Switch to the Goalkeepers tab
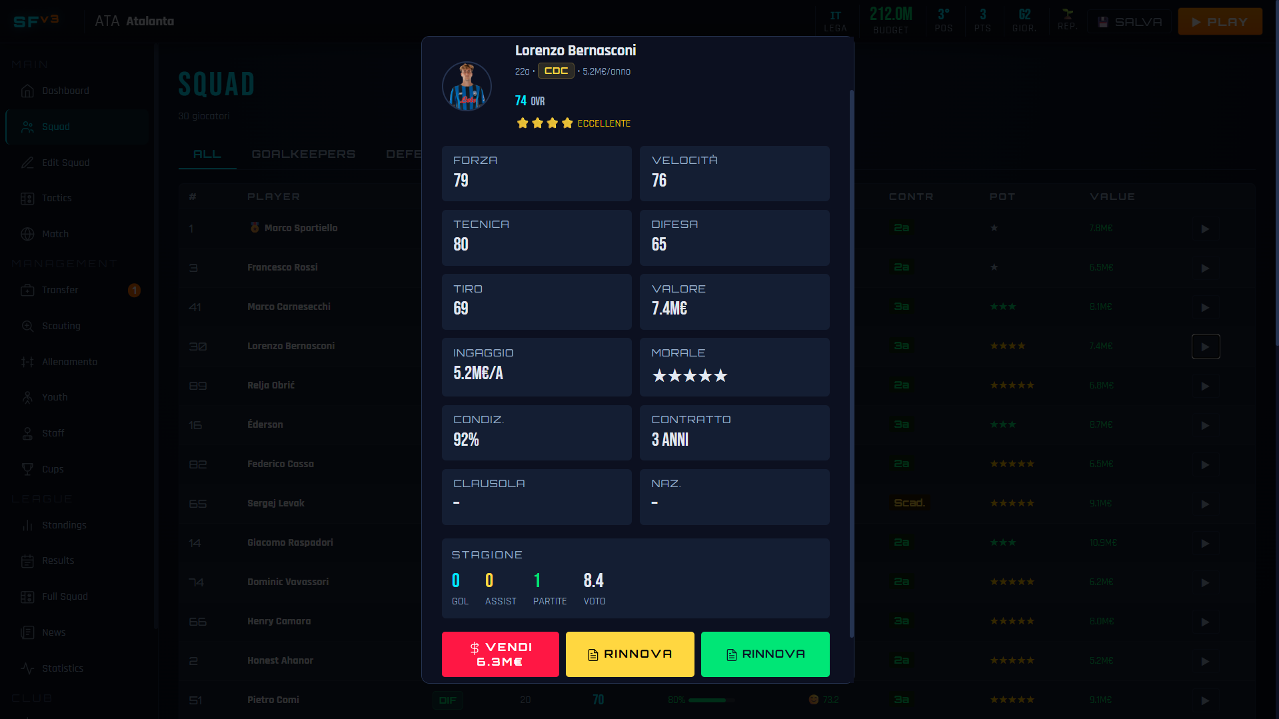 pos(303,154)
